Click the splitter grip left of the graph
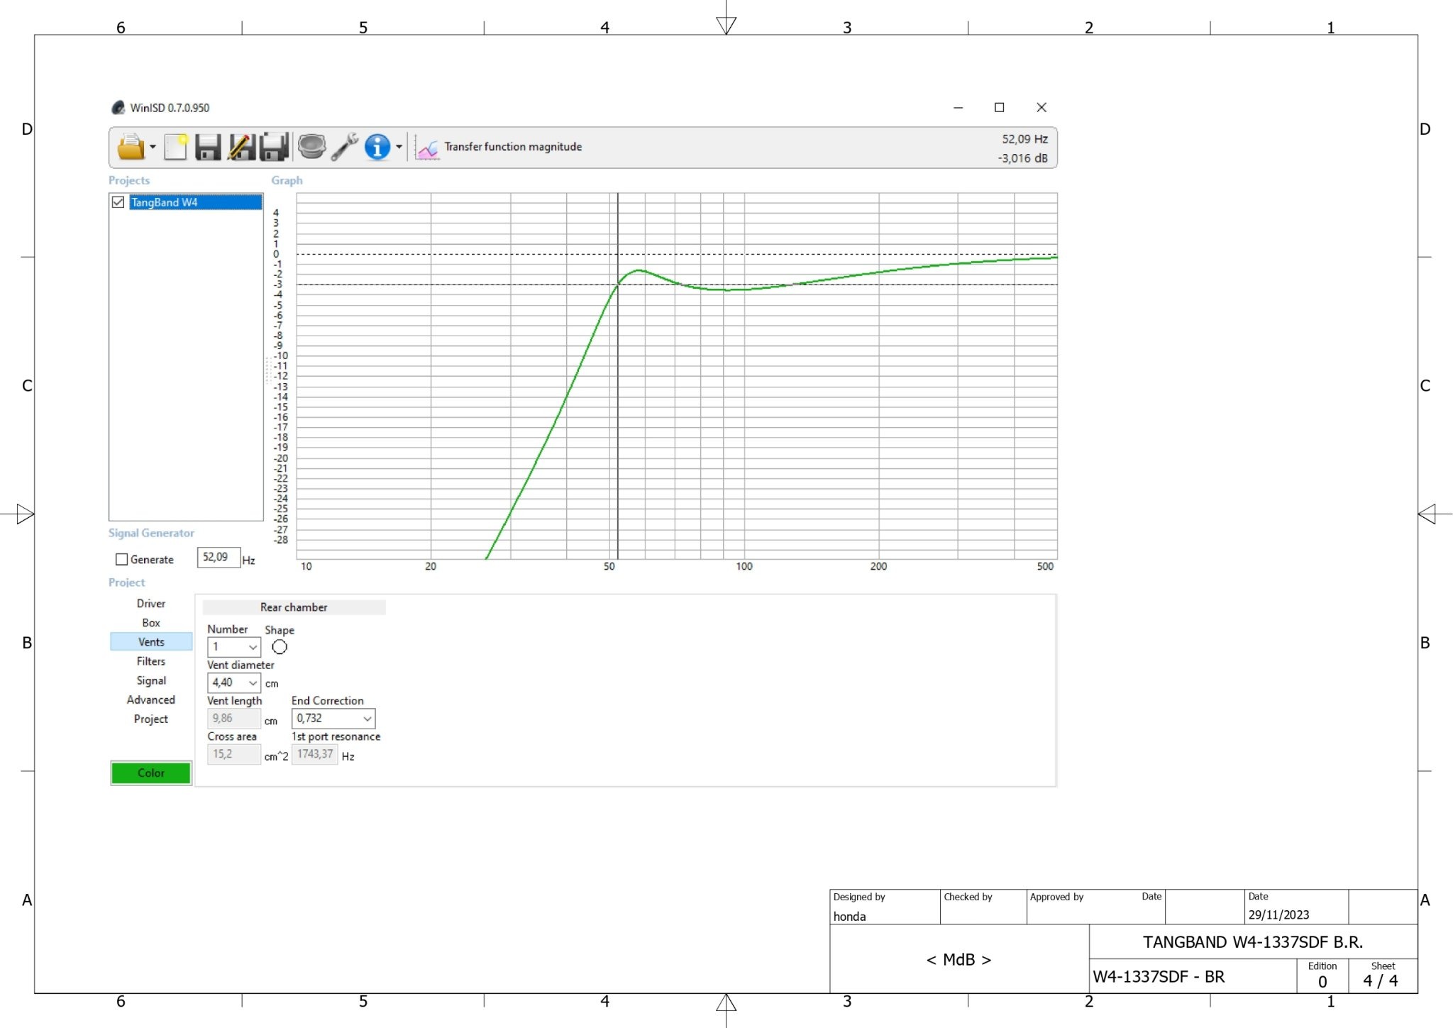This screenshot has width=1453, height=1028. coord(268,370)
